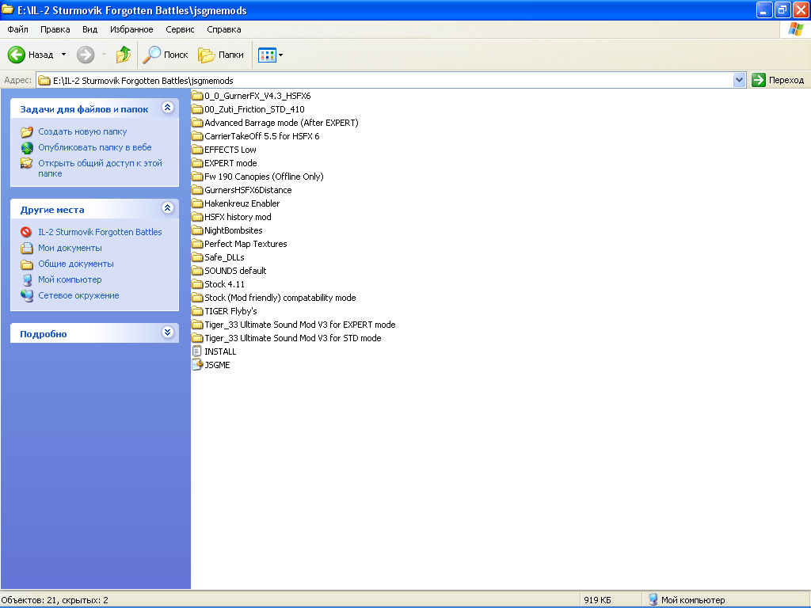This screenshot has width=811, height=608.
Task: Open Search (Поиск) from the toolbar
Action: 166,55
